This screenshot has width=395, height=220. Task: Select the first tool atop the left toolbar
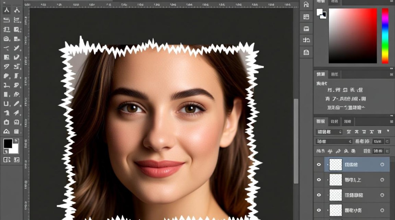point(6,10)
